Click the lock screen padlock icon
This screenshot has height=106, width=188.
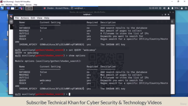182,8
